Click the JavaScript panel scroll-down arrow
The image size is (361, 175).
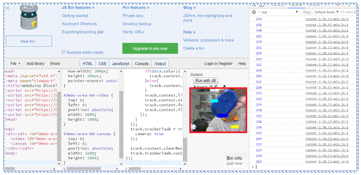pyautogui.click(x=185, y=163)
